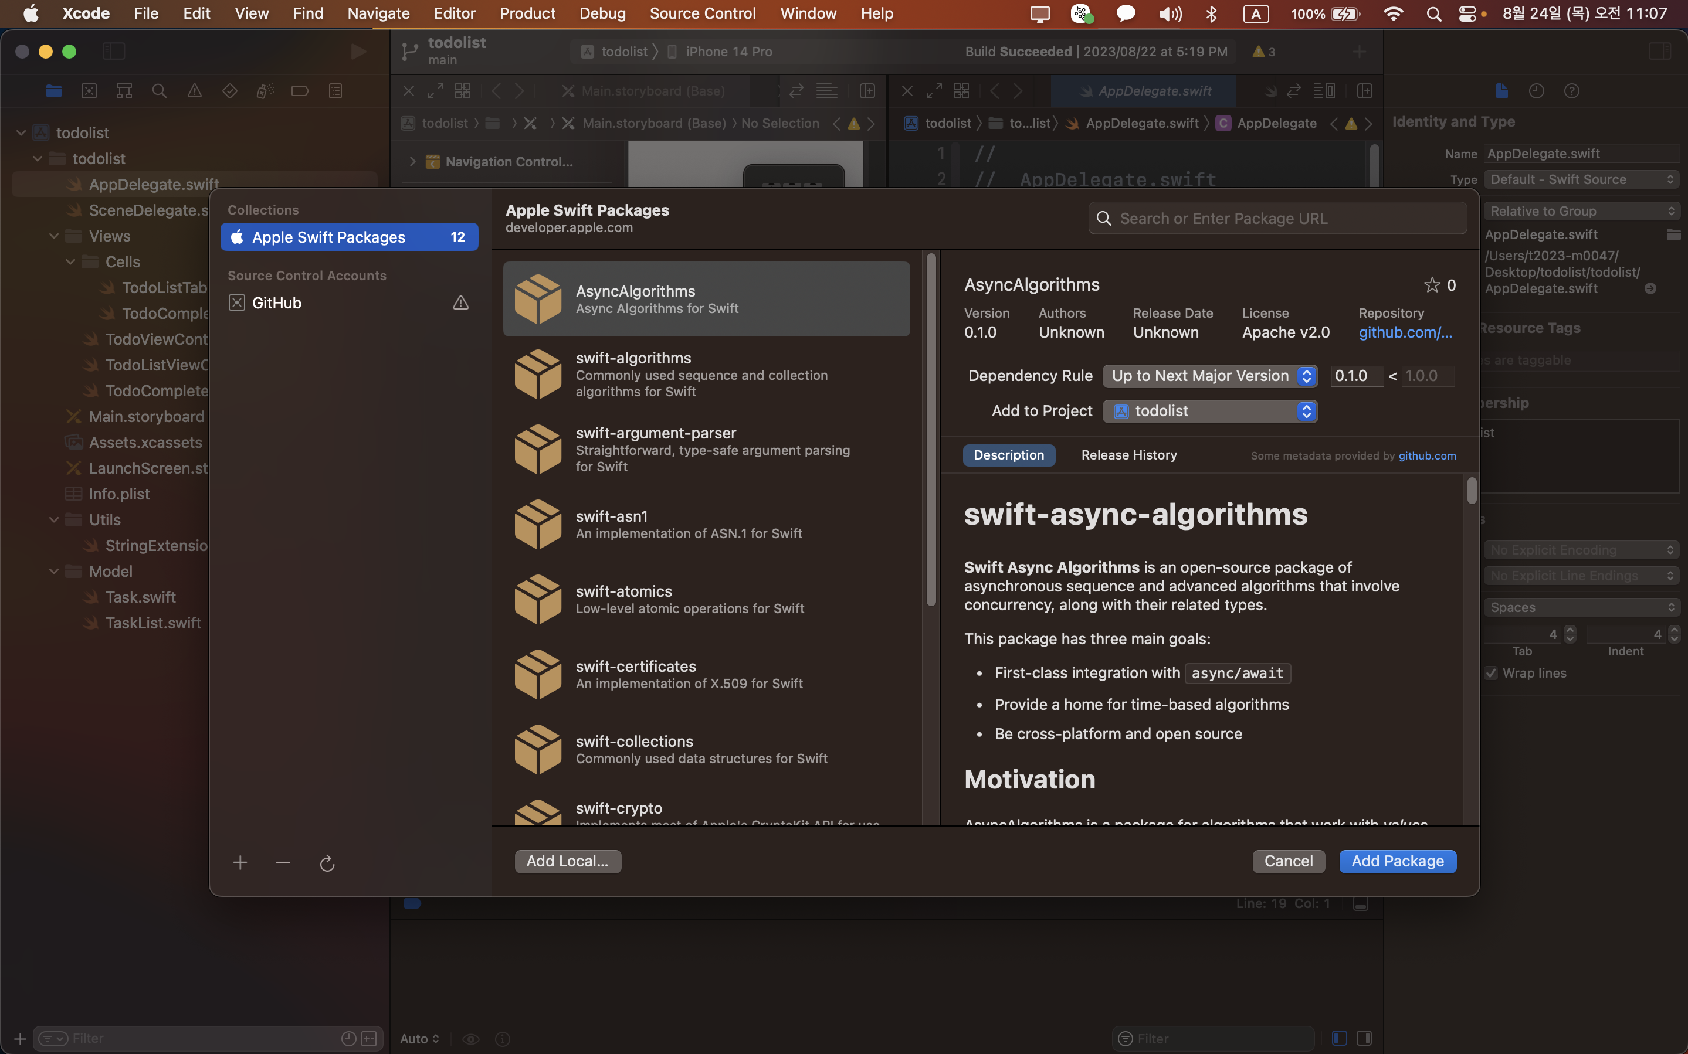Select the GitHub source control account

coord(348,302)
